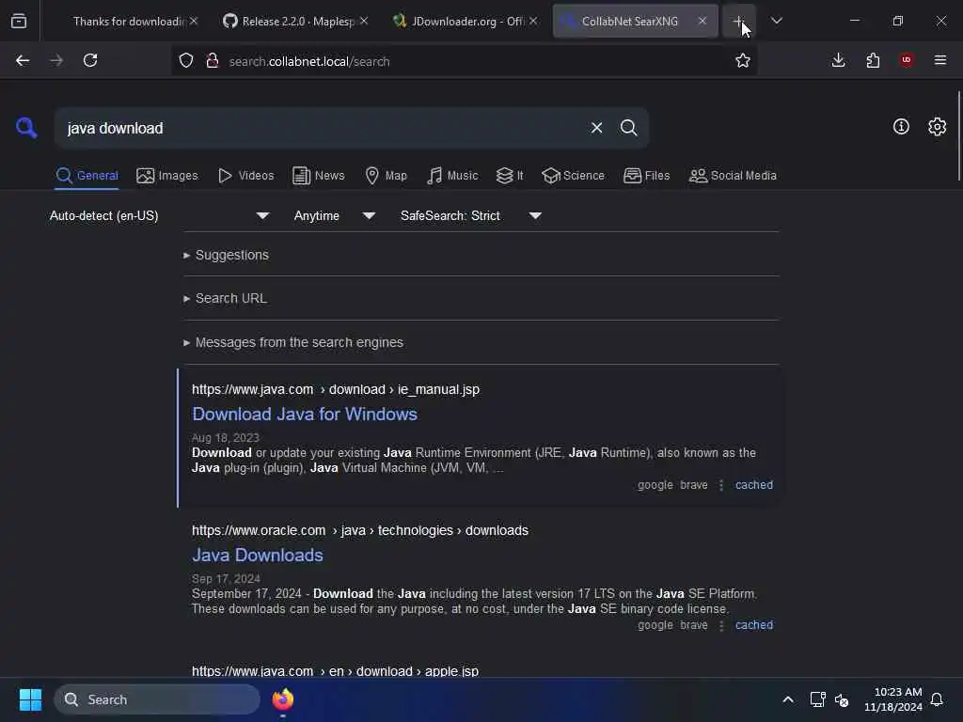Screen dimensions: 963x722
Task: Switch to the Social Media category
Action: click(733, 176)
